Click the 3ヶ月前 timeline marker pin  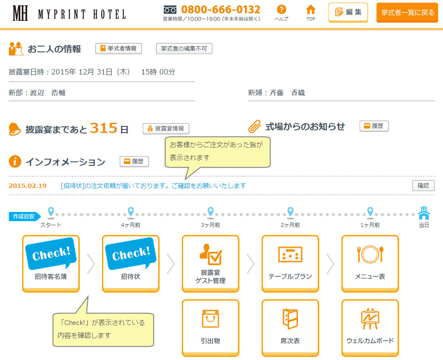[211, 212]
